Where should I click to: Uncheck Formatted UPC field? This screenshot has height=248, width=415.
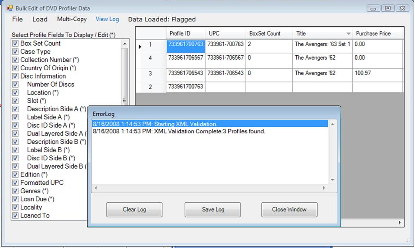pos(15,183)
